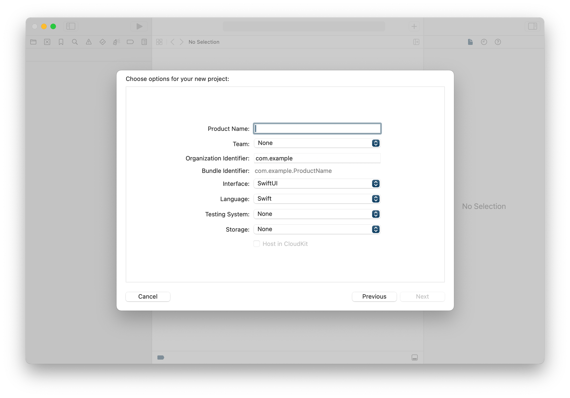Open the Source Control navigator

pos(47,42)
